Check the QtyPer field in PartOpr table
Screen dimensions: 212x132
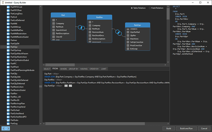pyautogui.click(x=128, y=36)
